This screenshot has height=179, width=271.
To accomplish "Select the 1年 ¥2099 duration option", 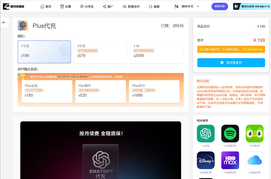I will [156, 52].
